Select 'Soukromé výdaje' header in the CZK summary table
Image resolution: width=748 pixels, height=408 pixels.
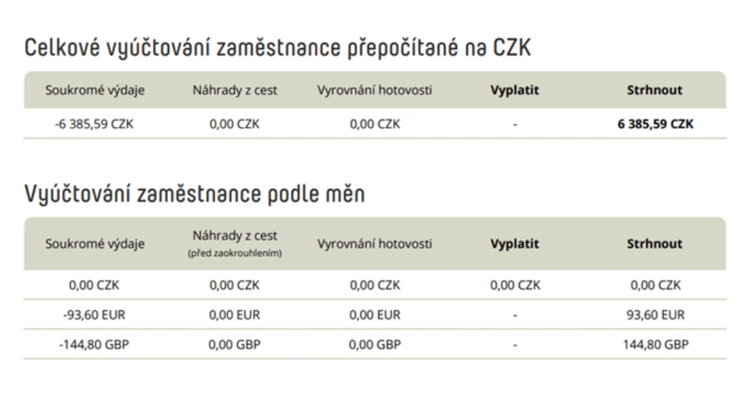coord(95,90)
